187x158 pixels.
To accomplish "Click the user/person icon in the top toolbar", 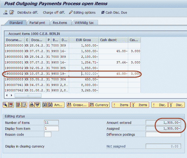I will [x=5, y=12].
